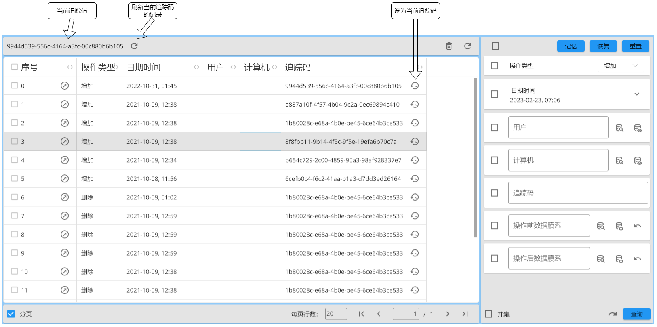Check the 操作类型 filter checkbox
The height and width of the screenshot is (327, 657).
(495, 65)
